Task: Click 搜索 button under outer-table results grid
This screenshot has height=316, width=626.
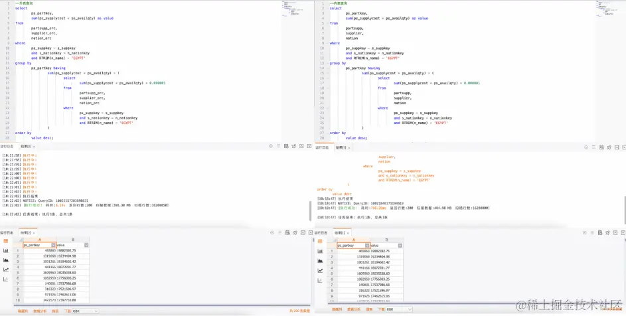Action: [55, 311]
